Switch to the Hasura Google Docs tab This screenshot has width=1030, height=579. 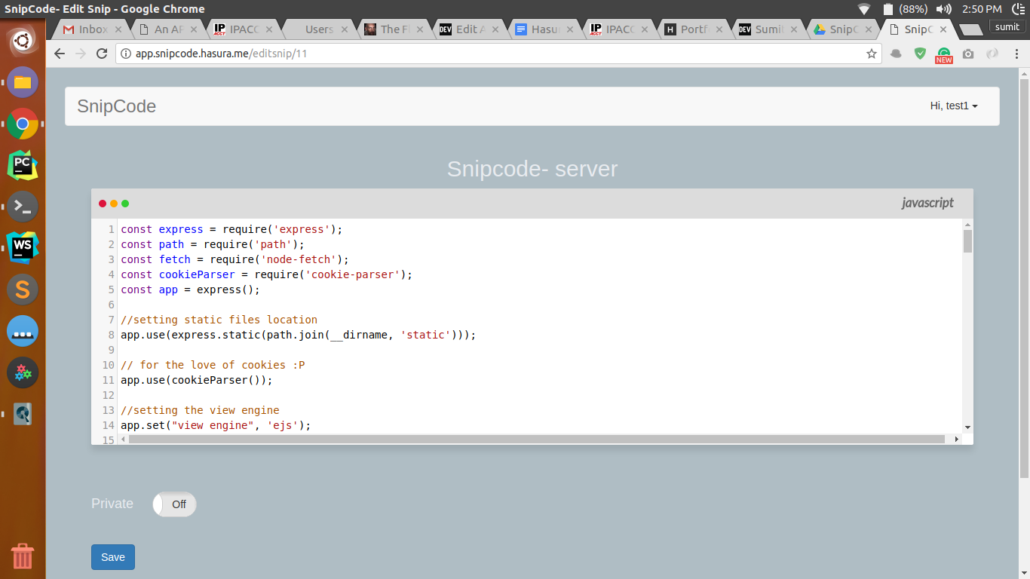point(541,29)
